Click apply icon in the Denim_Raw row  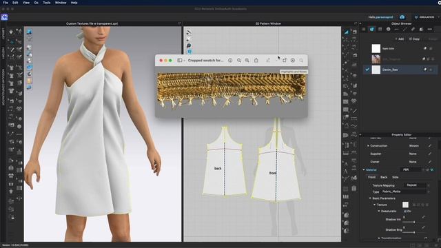[x=425, y=70]
